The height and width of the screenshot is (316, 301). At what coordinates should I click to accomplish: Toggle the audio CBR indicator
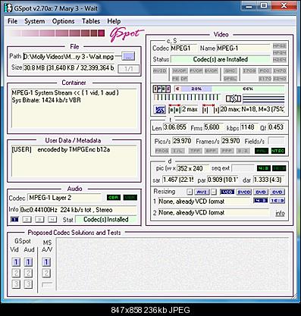point(114,197)
